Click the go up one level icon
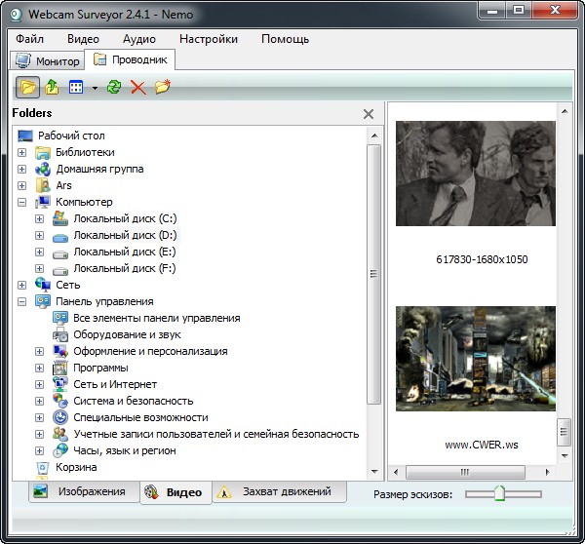The image size is (585, 544). tap(53, 88)
